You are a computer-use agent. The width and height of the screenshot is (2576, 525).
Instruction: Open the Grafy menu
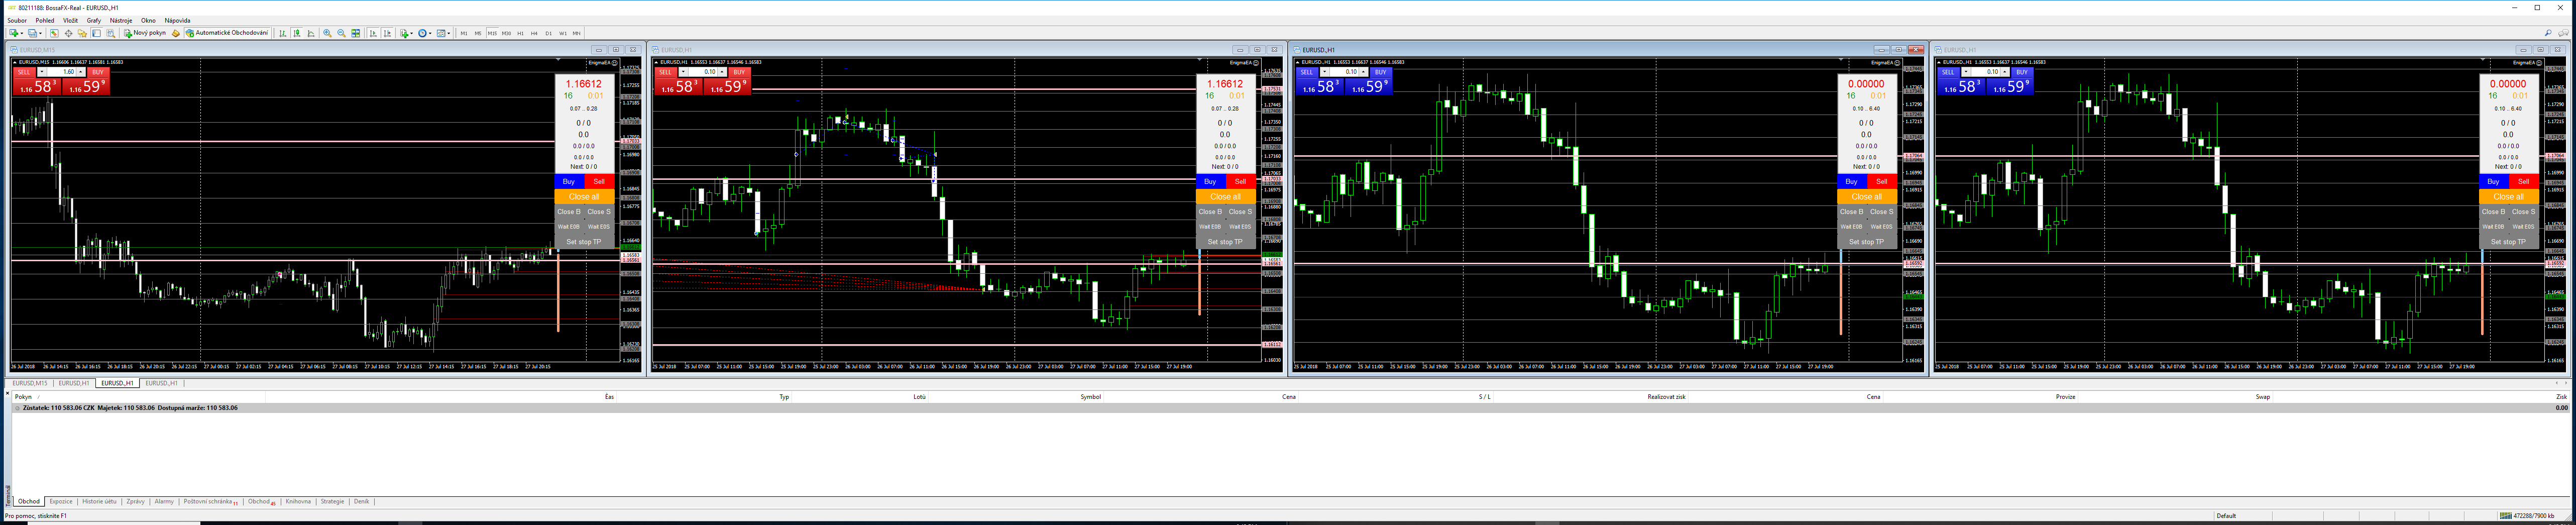pos(94,20)
